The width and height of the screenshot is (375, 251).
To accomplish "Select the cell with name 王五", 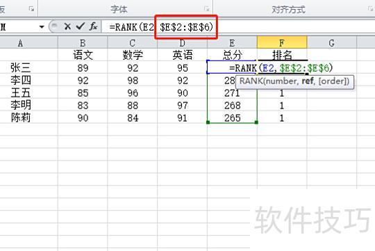I will pyautogui.click(x=21, y=92).
